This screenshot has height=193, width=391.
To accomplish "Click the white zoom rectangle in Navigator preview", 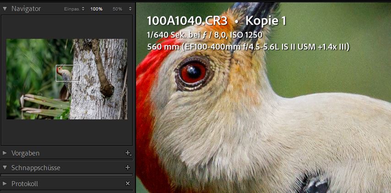I will (x=68, y=73).
